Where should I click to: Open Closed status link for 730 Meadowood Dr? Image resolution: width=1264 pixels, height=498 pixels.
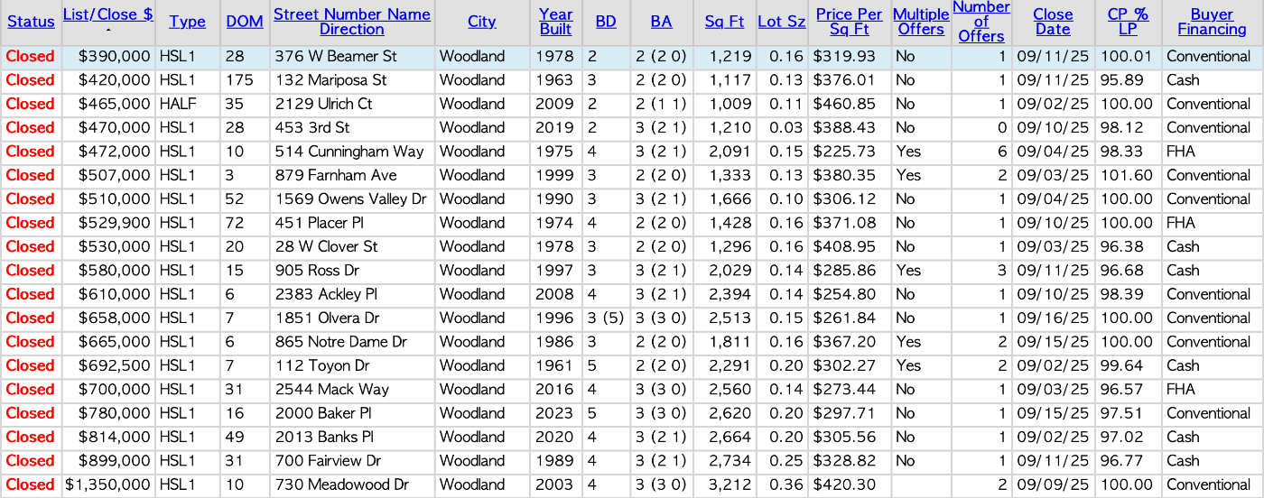[31, 485]
